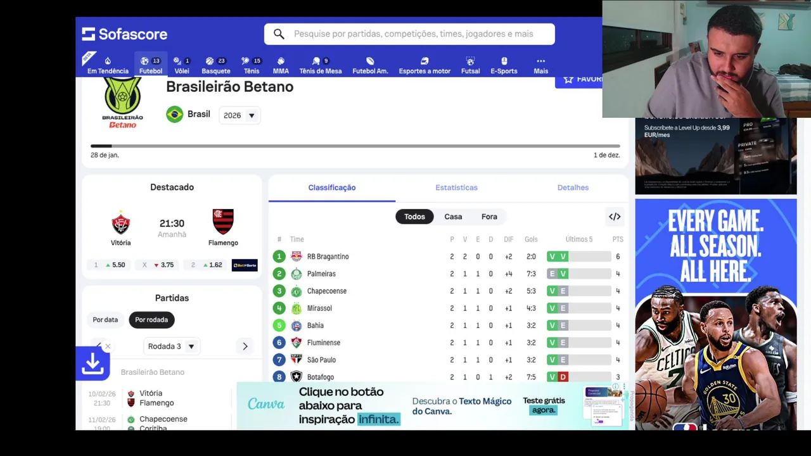Click the Sofascore logo
Image resolution: width=811 pixels, height=456 pixels.
[x=125, y=34]
